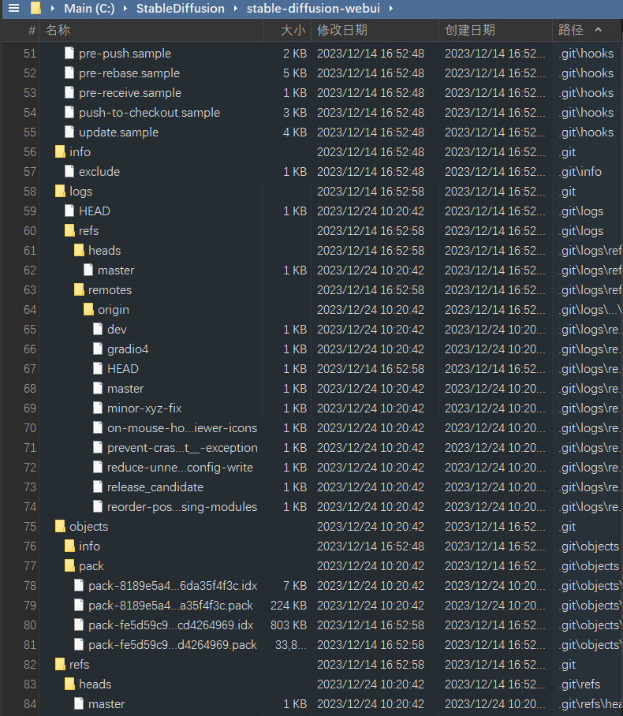
Task: Click the pack folder icon
Action: tap(69, 565)
